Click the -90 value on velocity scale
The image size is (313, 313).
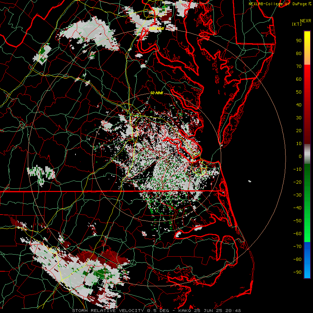pos(297,272)
